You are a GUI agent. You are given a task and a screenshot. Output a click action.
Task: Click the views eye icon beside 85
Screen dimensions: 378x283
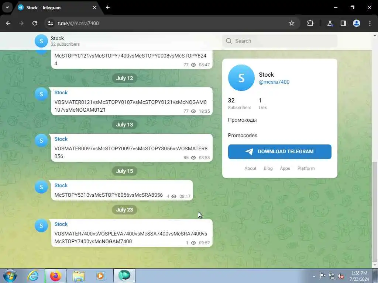[x=193, y=158]
